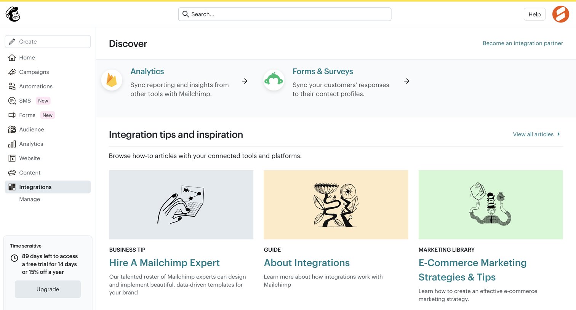The image size is (576, 310).
Task: Open the Forms & Surveys heading link
Action: tap(323, 71)
